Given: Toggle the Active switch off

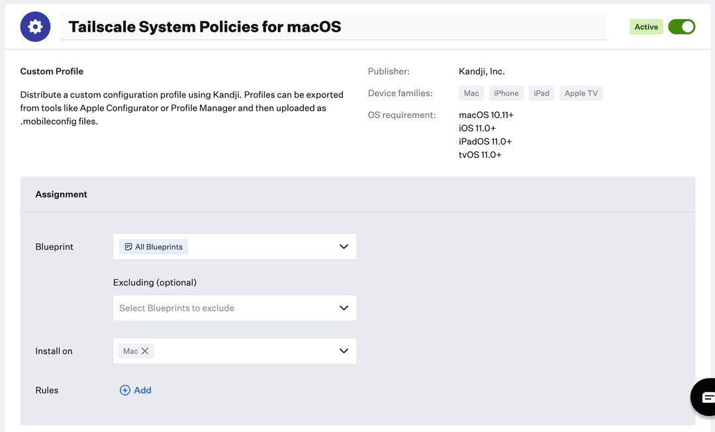Looking at the screenshot, I should pyautogui.click(x=681, y=27).
